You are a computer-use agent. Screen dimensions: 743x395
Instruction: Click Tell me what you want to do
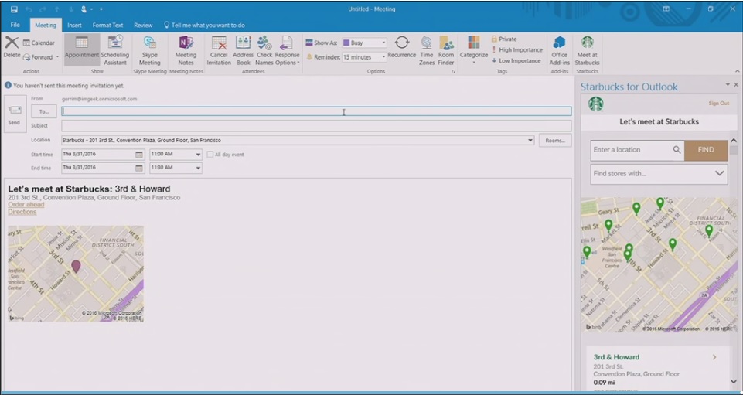[x=204, y=25]
